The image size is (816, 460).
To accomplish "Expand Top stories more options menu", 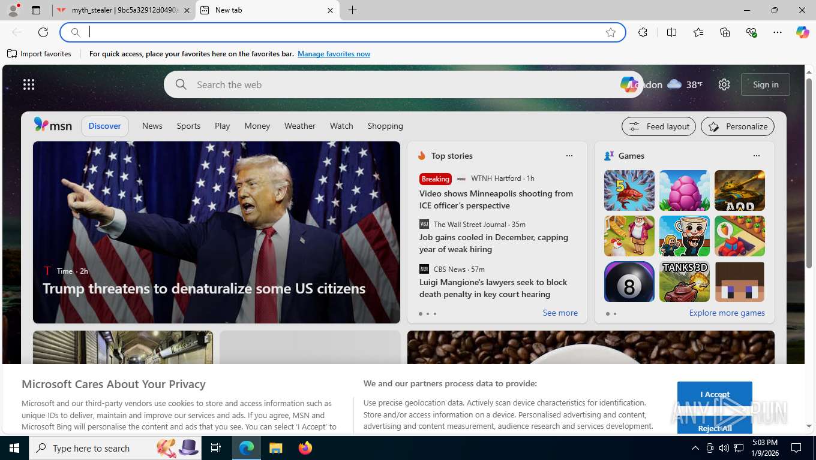I will pyautogui.click(x=569, y=156).
